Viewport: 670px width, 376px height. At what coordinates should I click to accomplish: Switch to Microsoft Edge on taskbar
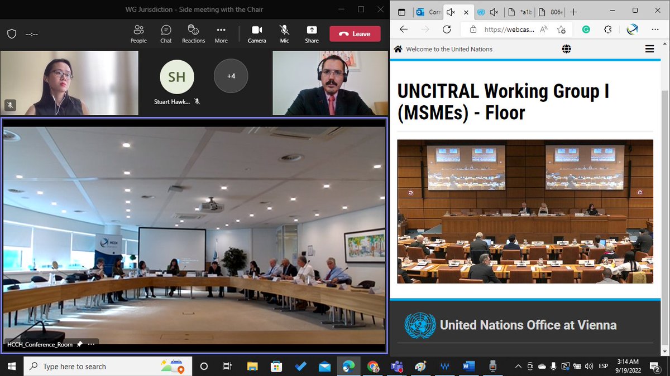click(348, 366)
